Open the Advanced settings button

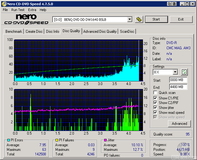coord(179,124)
